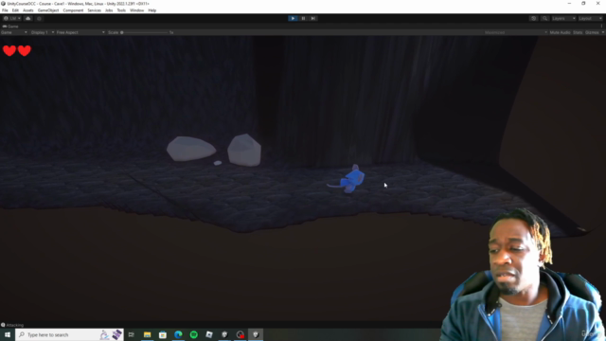Screen dimensions: 606x341
Task: Click the 'Attacking' console status message
Action: [15, 325]
